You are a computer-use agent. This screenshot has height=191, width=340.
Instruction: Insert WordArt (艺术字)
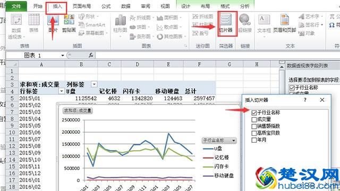(310, 16)
